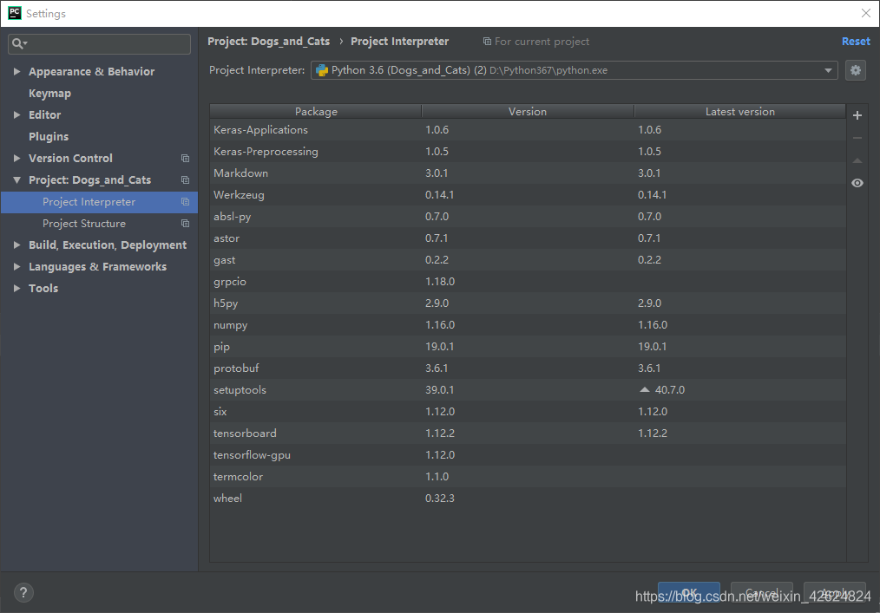Open the interpreter gear settings menu
This screenshot has width=880, height=613.
[x=856, y=70]
